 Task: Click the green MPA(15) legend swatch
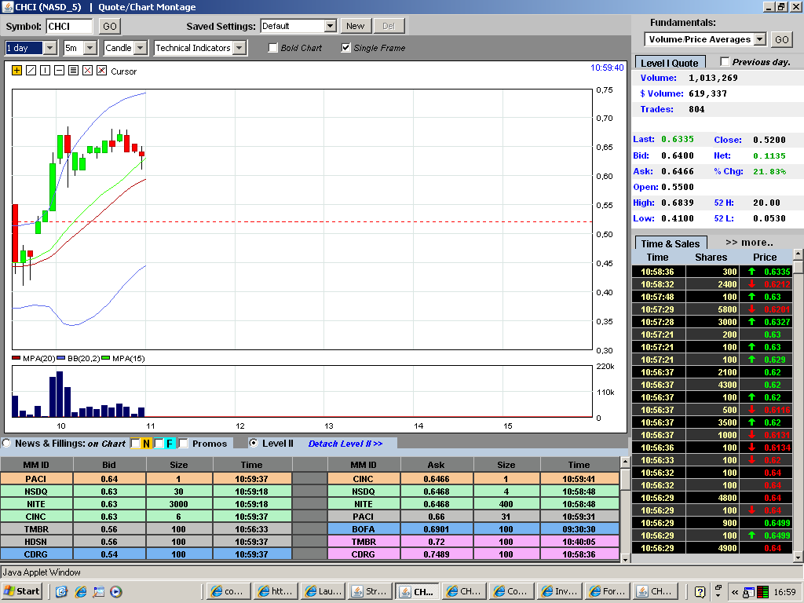[106, 358]
